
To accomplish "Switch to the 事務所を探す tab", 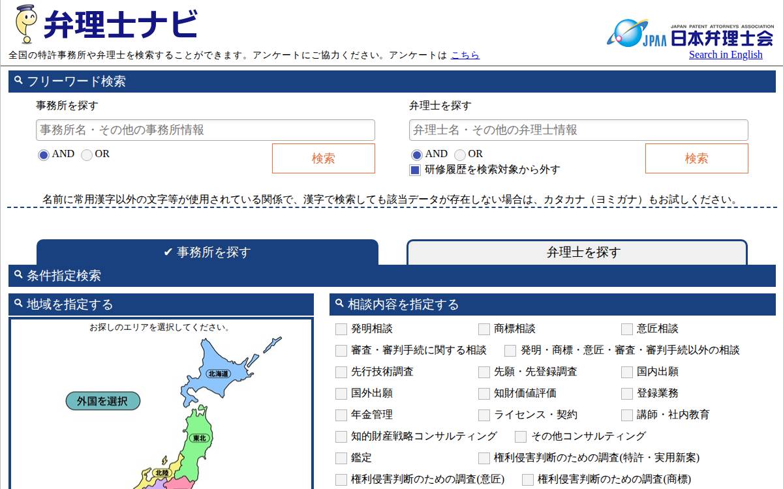I will click(x=207, y=252).
